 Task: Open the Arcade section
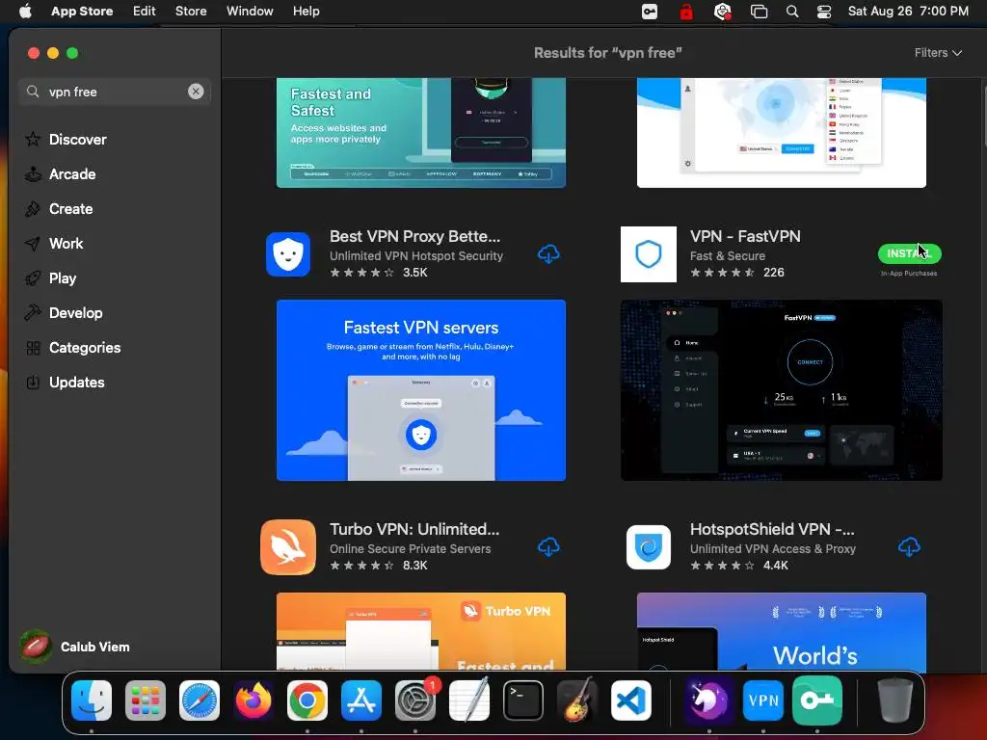(61, 173)
